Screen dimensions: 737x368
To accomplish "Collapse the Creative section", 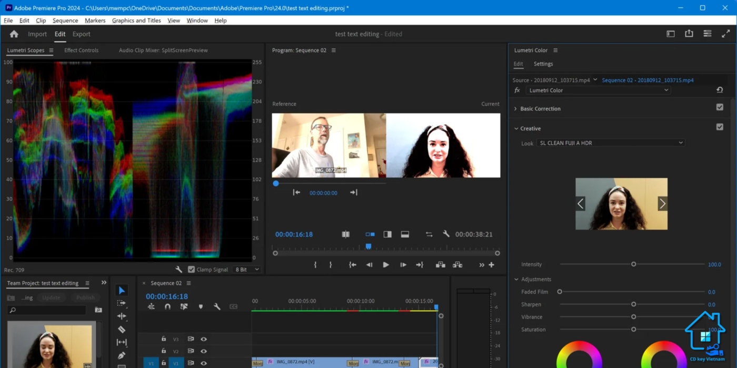I will pyautogui.click(x=515, y=128).
